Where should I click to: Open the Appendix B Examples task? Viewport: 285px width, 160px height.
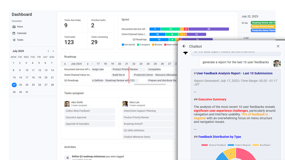(90, 124)
